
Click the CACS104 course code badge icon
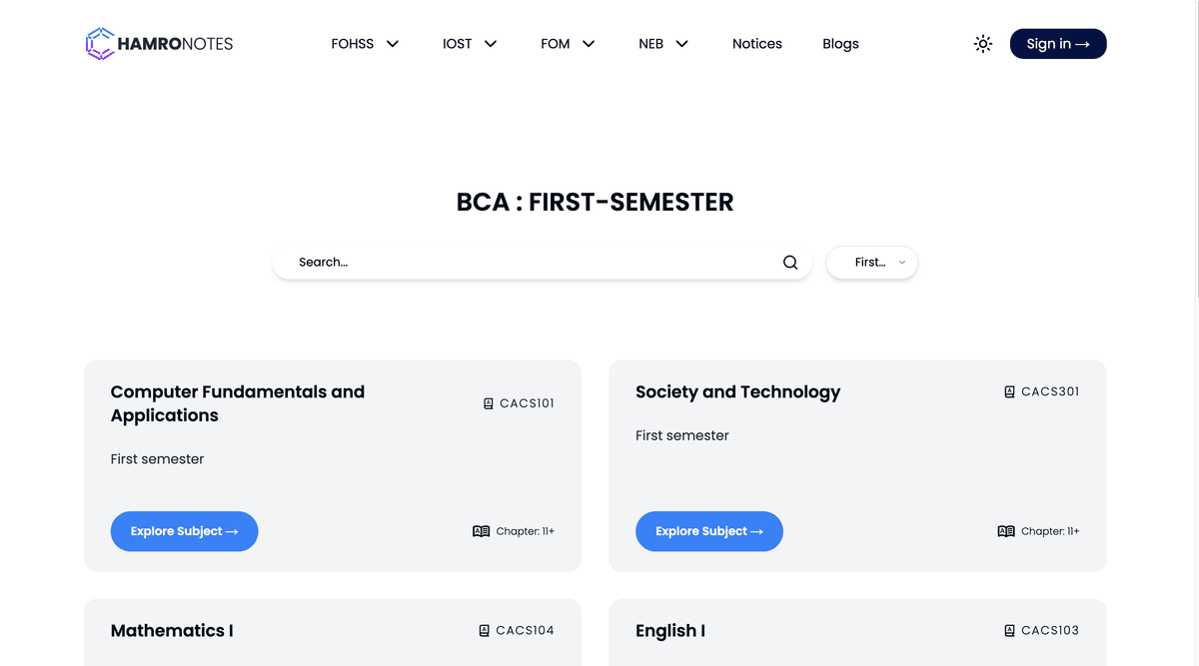click(x=485, y=630)
